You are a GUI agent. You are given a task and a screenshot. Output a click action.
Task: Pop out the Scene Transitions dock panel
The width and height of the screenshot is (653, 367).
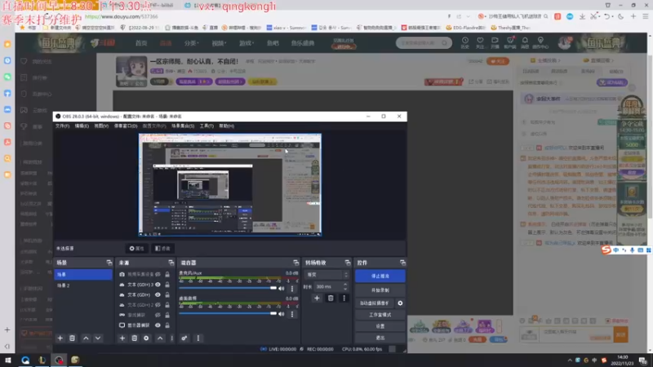pyautogui.click(x=348, y=263)
